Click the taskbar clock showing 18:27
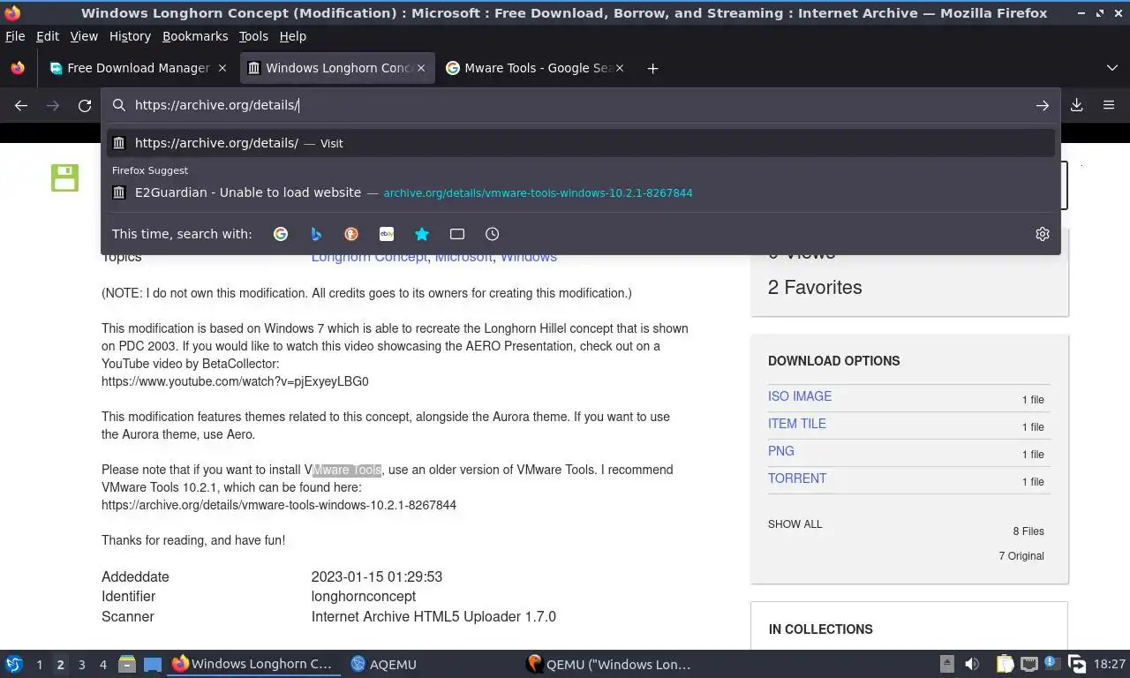Image resolution: width=1130 pixels, height=678 pixels. pyautogui.click(x=1109, y=664)
